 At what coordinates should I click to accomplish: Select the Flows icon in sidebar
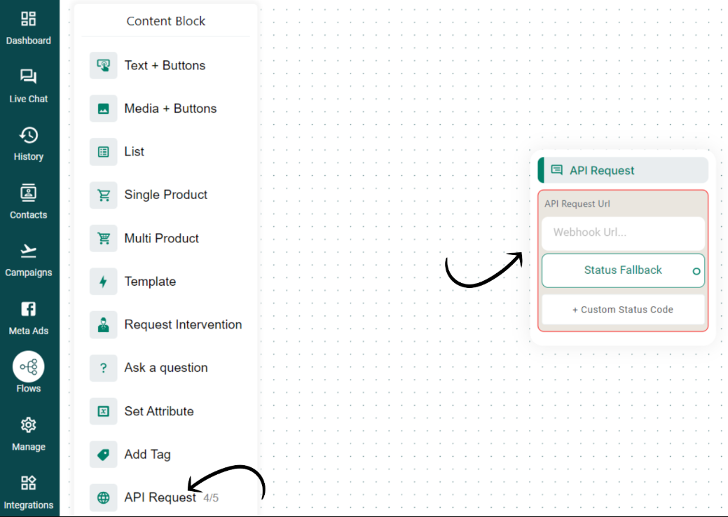click(x=28, y=367)
